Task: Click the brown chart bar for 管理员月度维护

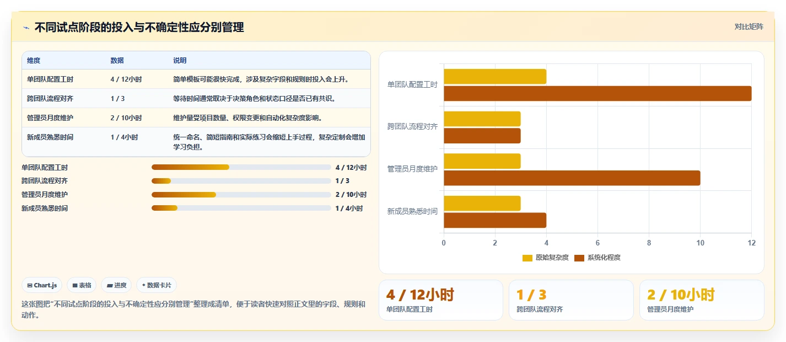Action: pyautogui.click(x=572, y=178)
